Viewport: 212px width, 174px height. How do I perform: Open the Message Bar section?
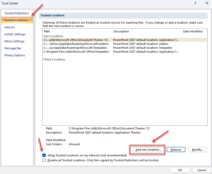click(13, 48)
